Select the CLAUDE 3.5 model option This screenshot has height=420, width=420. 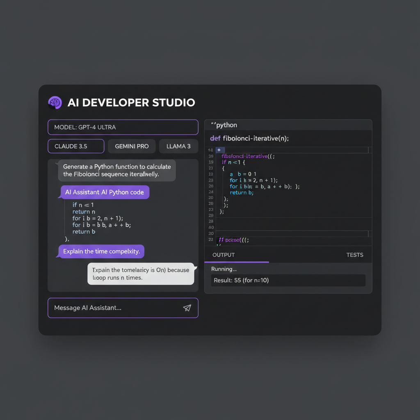(76, 146)
